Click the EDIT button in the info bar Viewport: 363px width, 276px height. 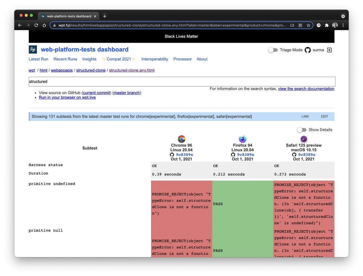325,117
